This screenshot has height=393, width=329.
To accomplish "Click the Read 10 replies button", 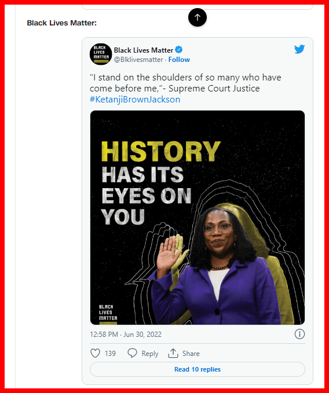I will [198, 369].
